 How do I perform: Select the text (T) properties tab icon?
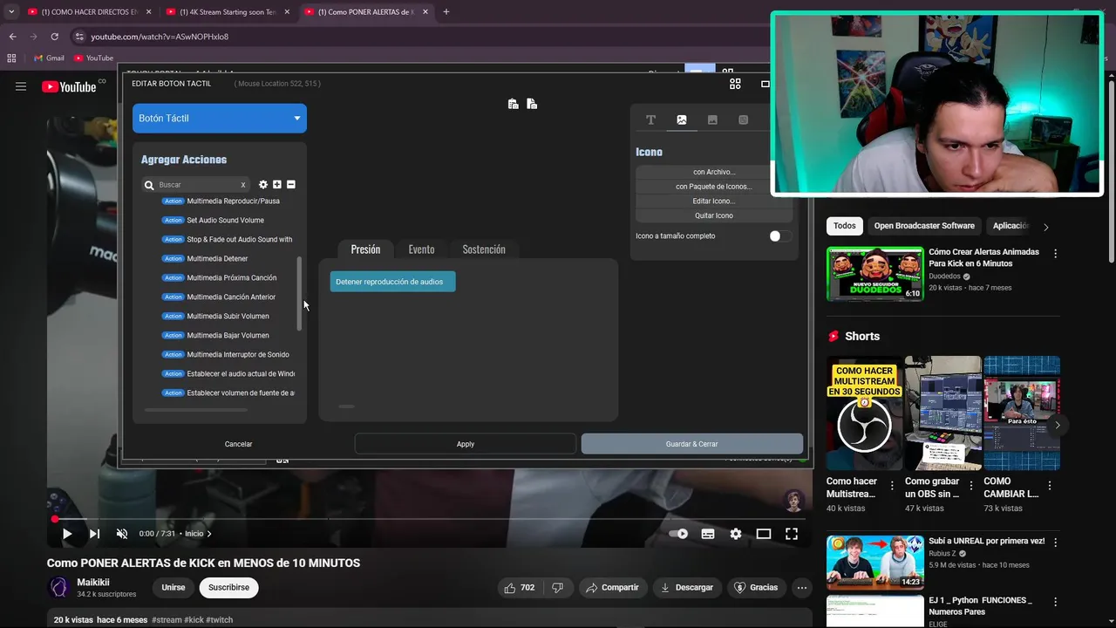pyautogui.click(x=650, y=119)
